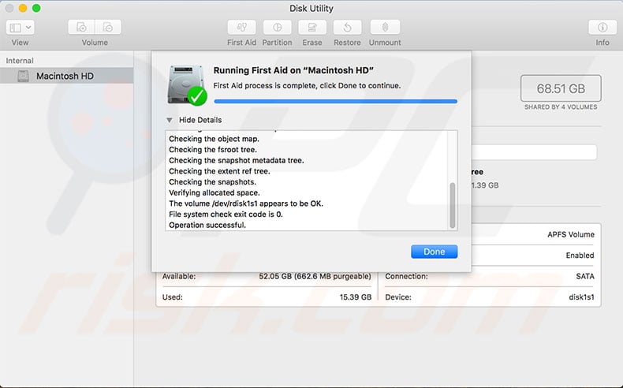The width and height of the screenshot is (623, 388).
Task: Open the View dropdown chevron
Action: click(x=28, y=28)
